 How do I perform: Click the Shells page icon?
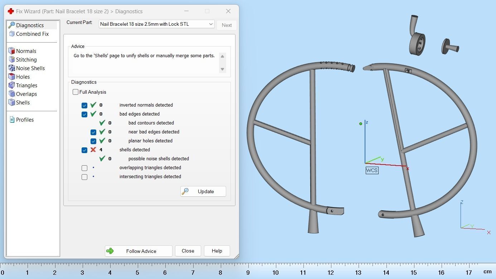11,103
